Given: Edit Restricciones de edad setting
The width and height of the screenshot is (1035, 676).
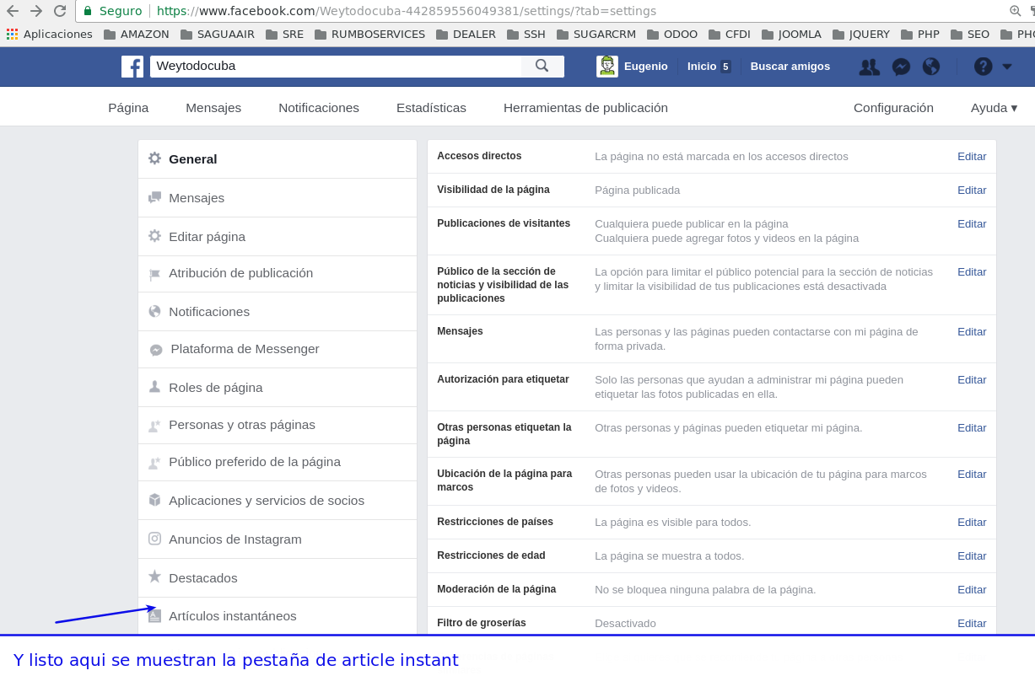Looking at the screenshot, I should [972, 555].
